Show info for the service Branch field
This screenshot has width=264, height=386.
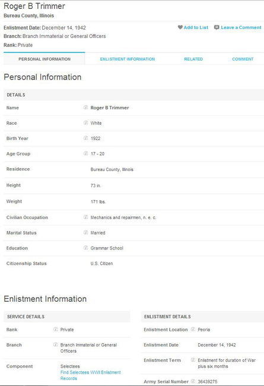coord(56,344)
